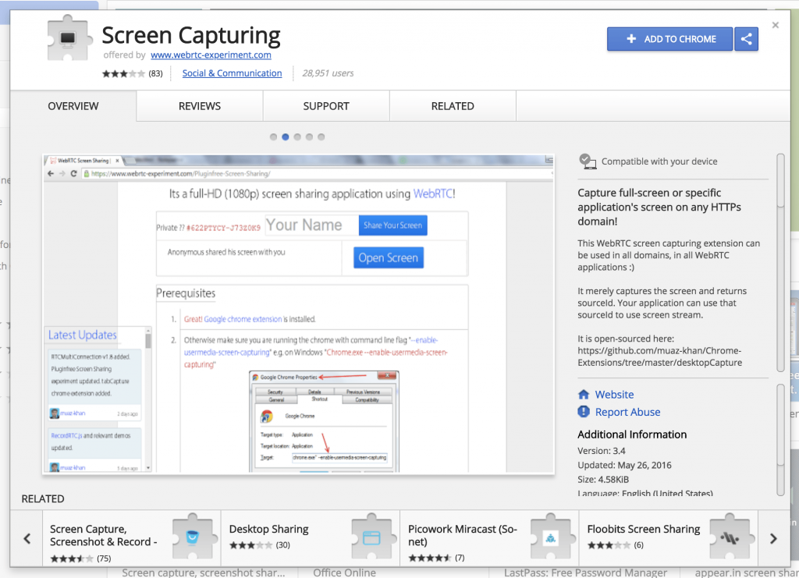Click the RELATED section heading above the cards
The width and height of the screenshot is (799, 578).
43,498
